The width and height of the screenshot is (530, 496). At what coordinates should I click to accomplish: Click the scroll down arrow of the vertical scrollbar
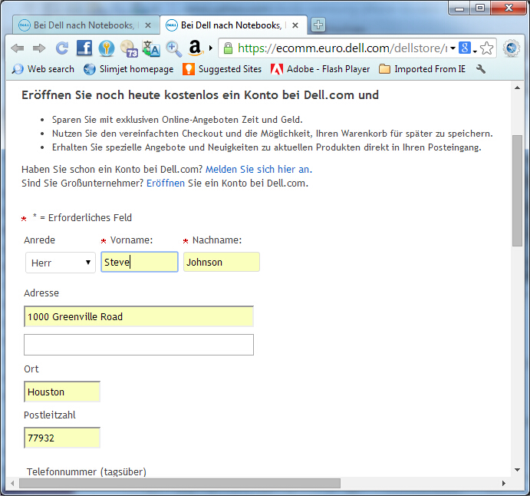(x=517, y=470)
